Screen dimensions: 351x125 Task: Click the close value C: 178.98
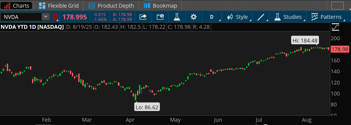179,27
